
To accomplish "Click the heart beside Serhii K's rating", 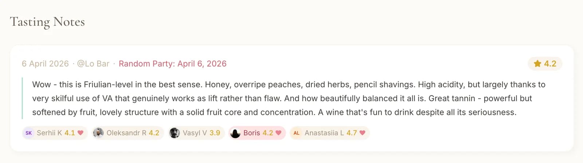I will [x=81, y=133].
